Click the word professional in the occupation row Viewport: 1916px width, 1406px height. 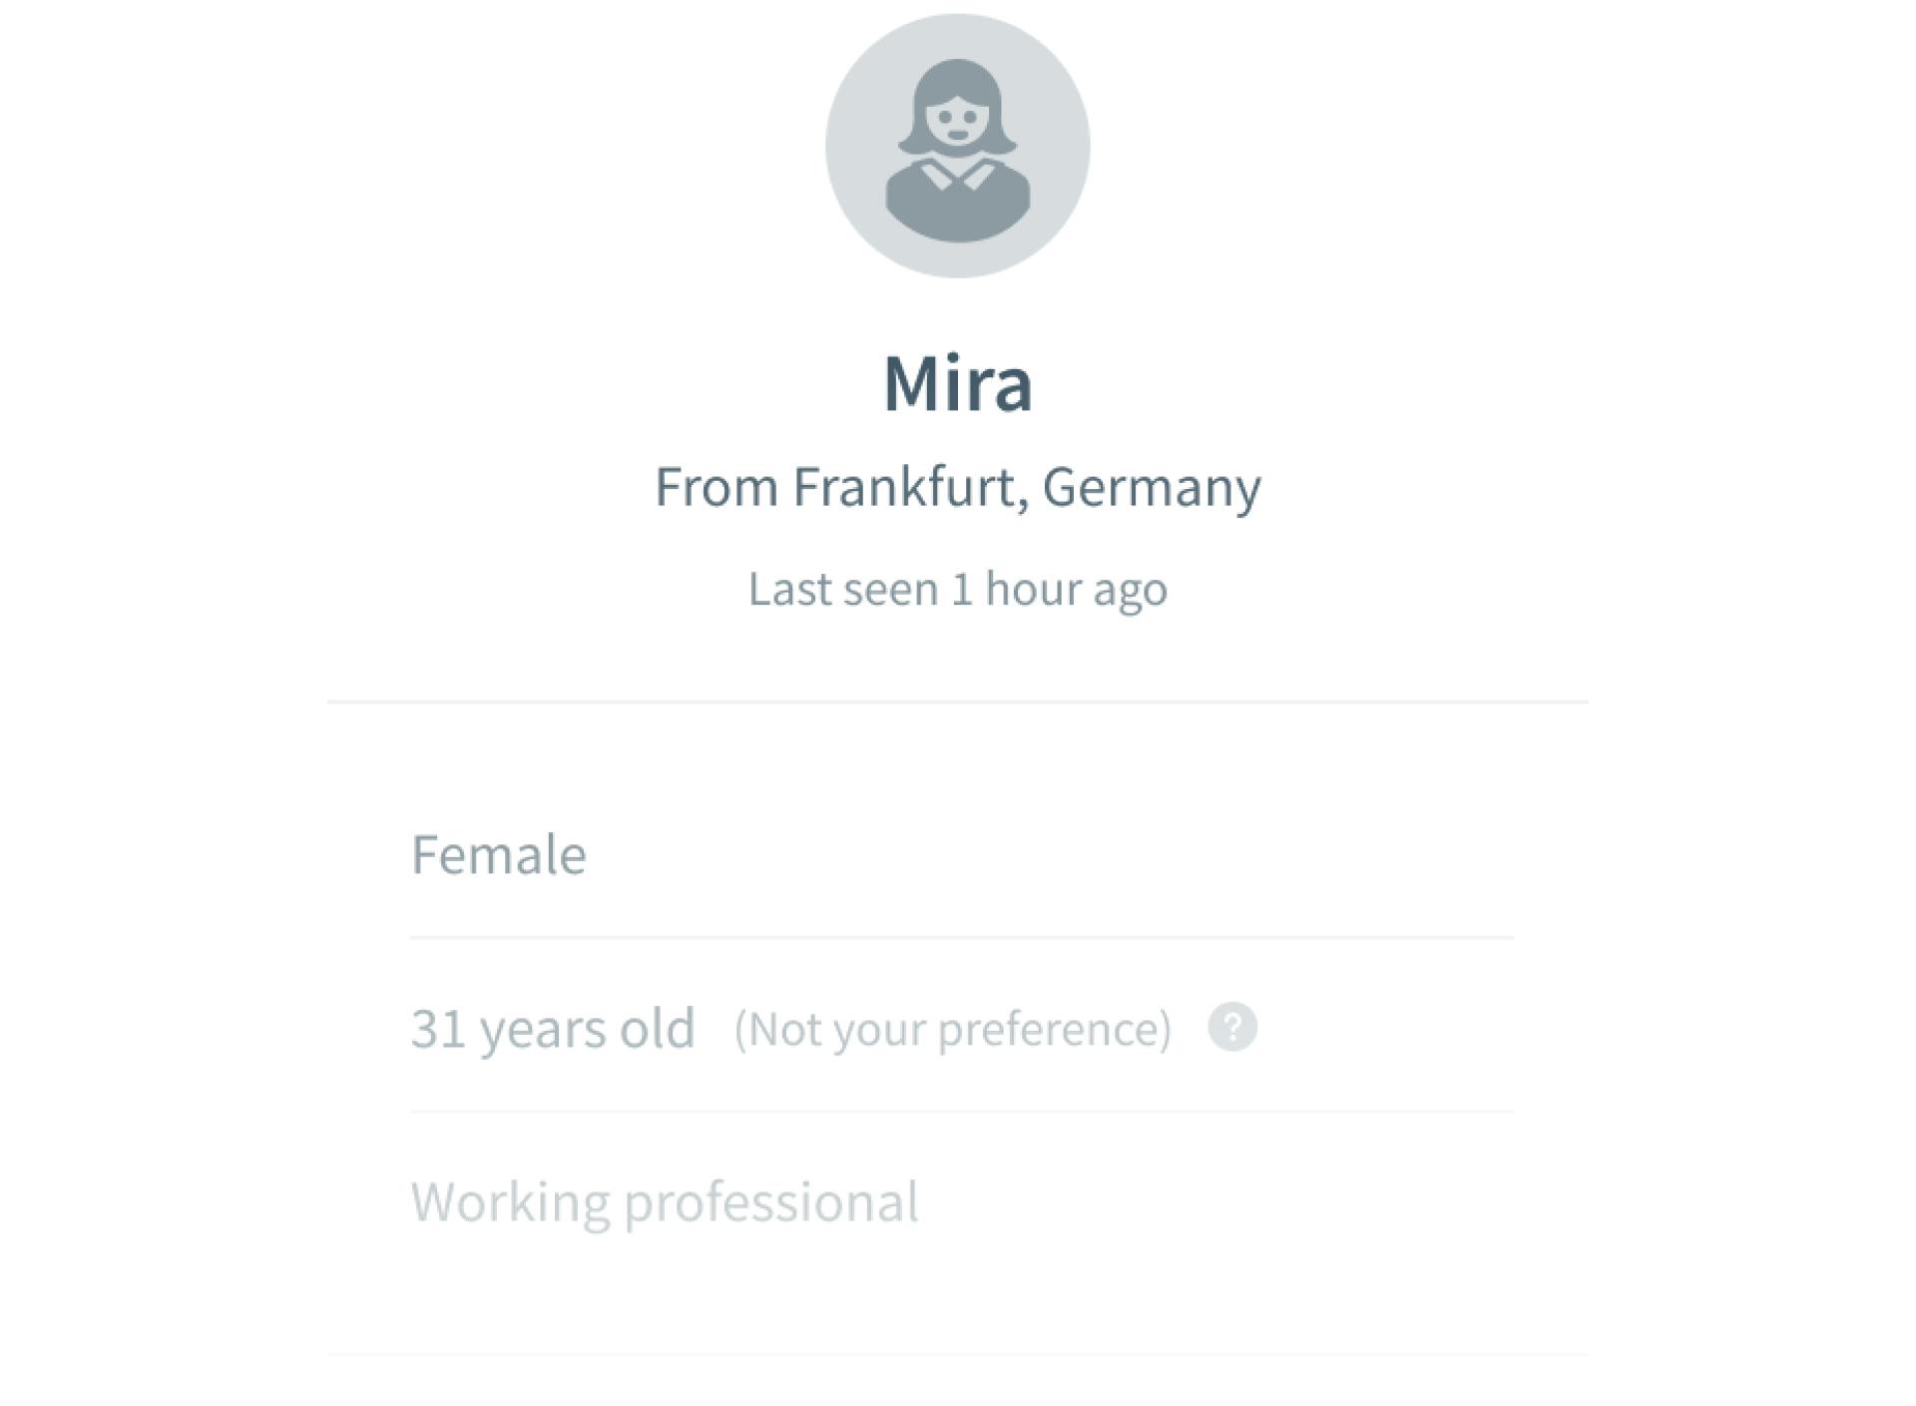(x=771, y=1202)
